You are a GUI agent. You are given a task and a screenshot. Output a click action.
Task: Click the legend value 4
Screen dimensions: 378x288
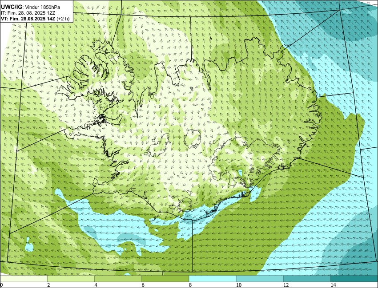pos(96,285)
